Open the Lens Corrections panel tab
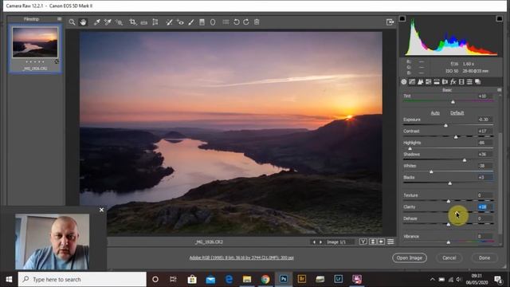This screenshot has width=510, height=287. (445, 82)
